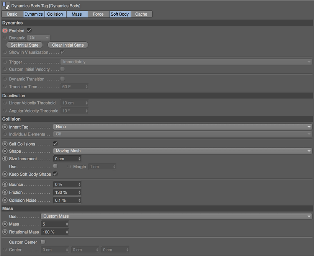The width and height of the screenshot is (314, 256).
Task: Click the Bounce 0 % input field
Action: (67, 184)
